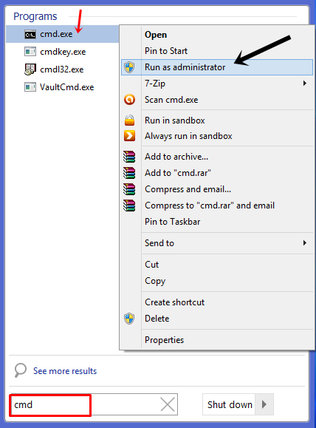Select Pin to Taskbar menu entry
The width and height of the screenshot is (316, 428).
tap(172, 222)
